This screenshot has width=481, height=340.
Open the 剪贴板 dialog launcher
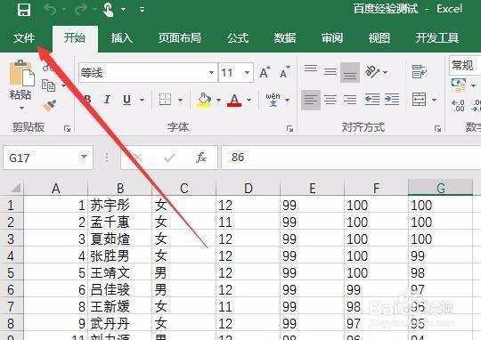point(67,129)
